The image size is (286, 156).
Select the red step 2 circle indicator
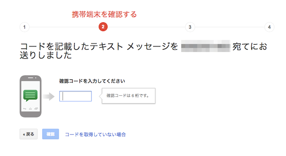coord(103,27)
